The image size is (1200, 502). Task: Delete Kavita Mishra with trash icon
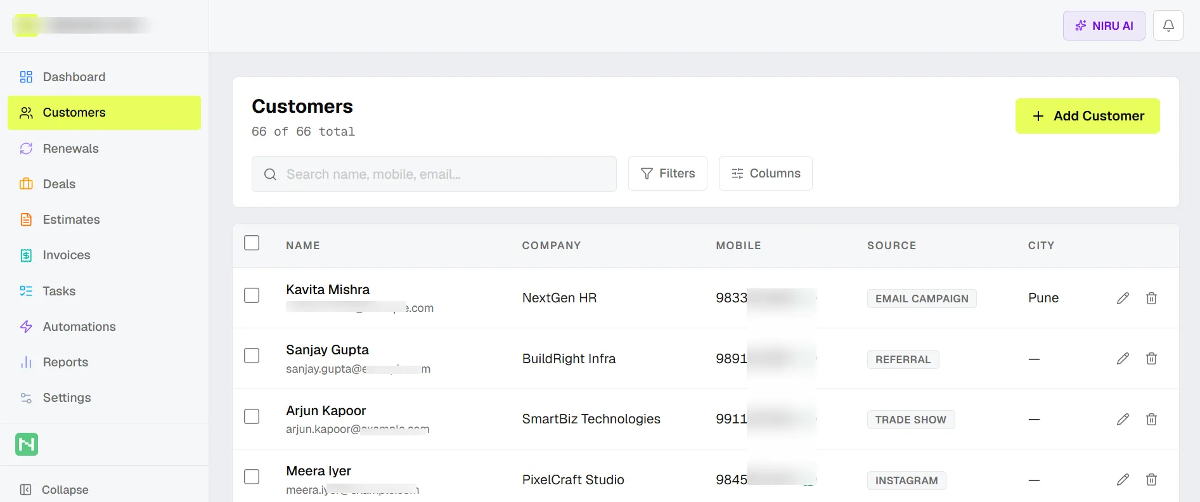(x=1152, y=298)
